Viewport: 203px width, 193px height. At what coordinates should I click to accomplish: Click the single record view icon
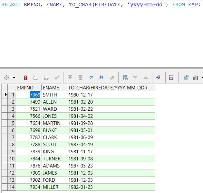click(125, 77)
